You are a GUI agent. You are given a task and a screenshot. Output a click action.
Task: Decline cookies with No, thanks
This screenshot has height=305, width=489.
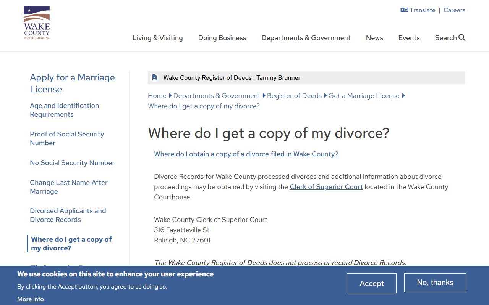[435, 283]
